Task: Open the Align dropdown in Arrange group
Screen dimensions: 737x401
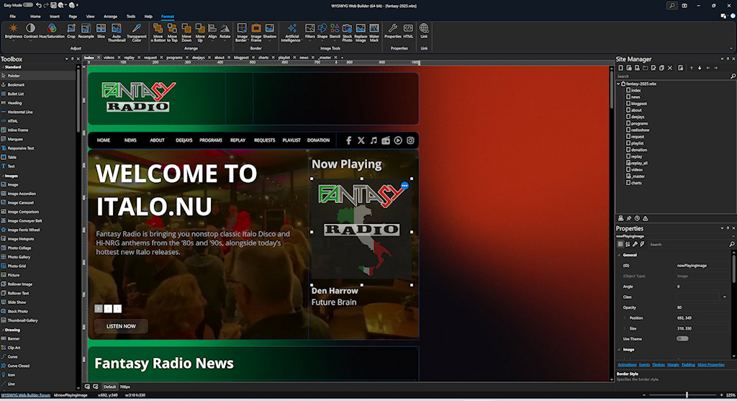Action: pos(212,31)
